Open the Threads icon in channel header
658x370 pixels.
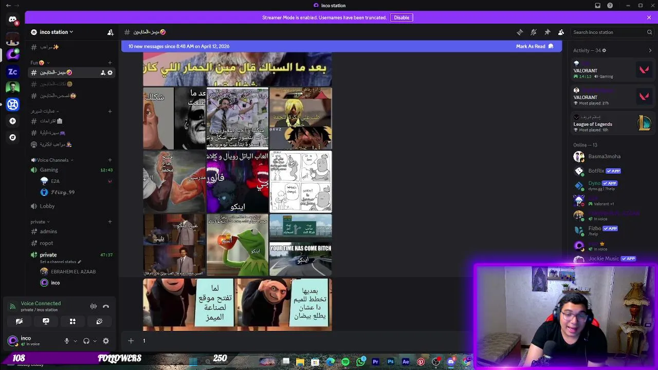(x=520, y=32)
